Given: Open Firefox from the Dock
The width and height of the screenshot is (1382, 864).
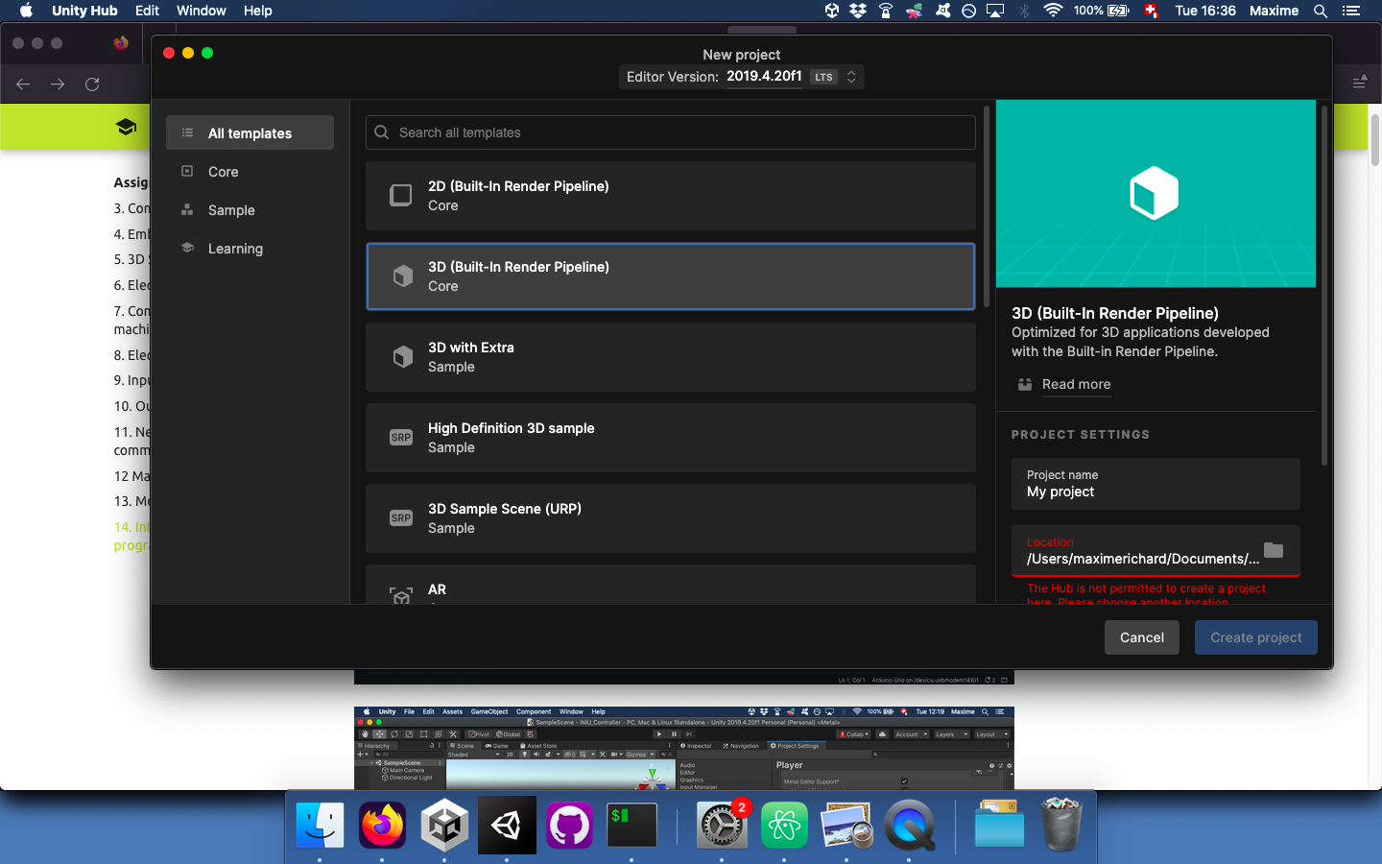Looking at the screenshot, I should (x=382, y=824).
